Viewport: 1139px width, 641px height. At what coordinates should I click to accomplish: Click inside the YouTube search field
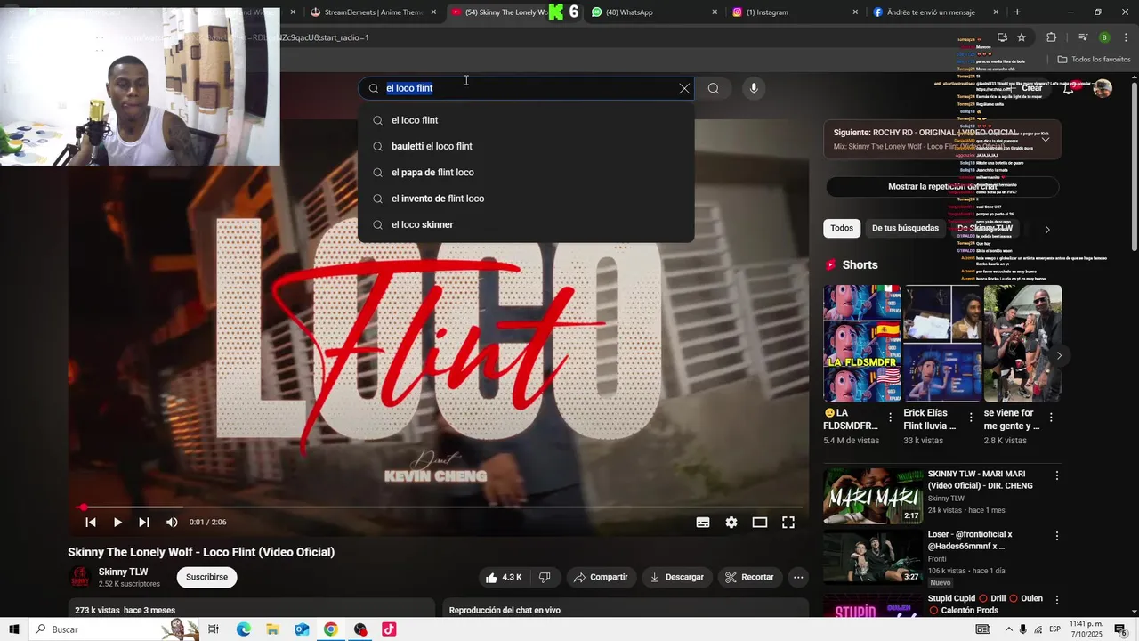[525, 88]
